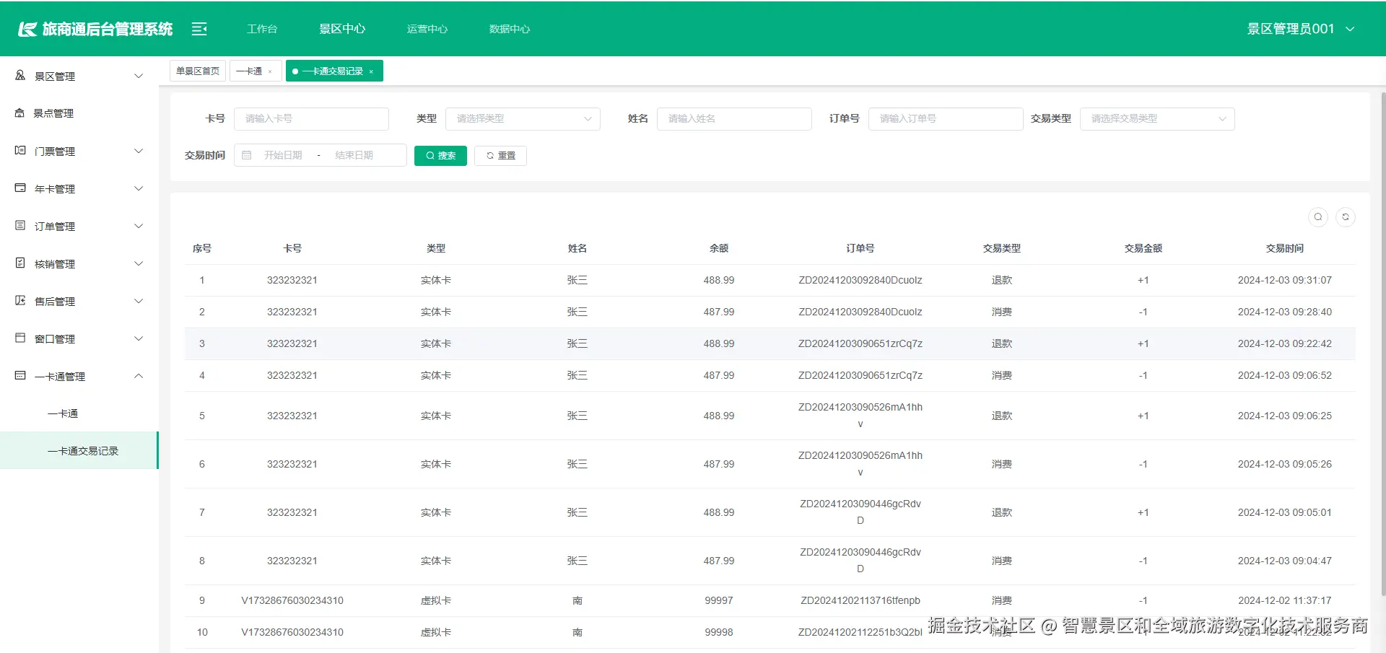This screenshot has height=653, width=1386.
Task: Click timestamp 2024-12-03 09:31:07
Action: click(1285, 280)
